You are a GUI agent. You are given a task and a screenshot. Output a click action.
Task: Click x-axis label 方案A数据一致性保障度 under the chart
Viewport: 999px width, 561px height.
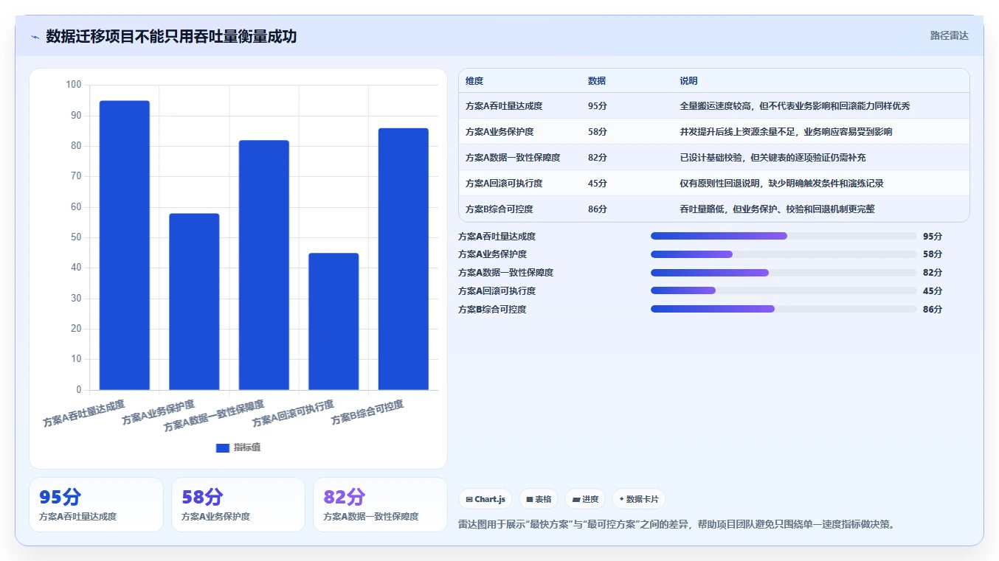(214, 416)
